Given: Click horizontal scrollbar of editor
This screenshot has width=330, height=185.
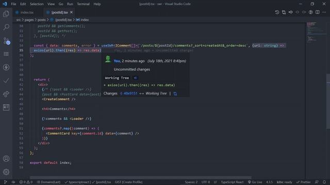Looking at the screenshot, I should point(141,177).
